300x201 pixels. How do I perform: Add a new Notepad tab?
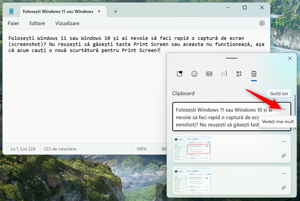coord(115,12)
